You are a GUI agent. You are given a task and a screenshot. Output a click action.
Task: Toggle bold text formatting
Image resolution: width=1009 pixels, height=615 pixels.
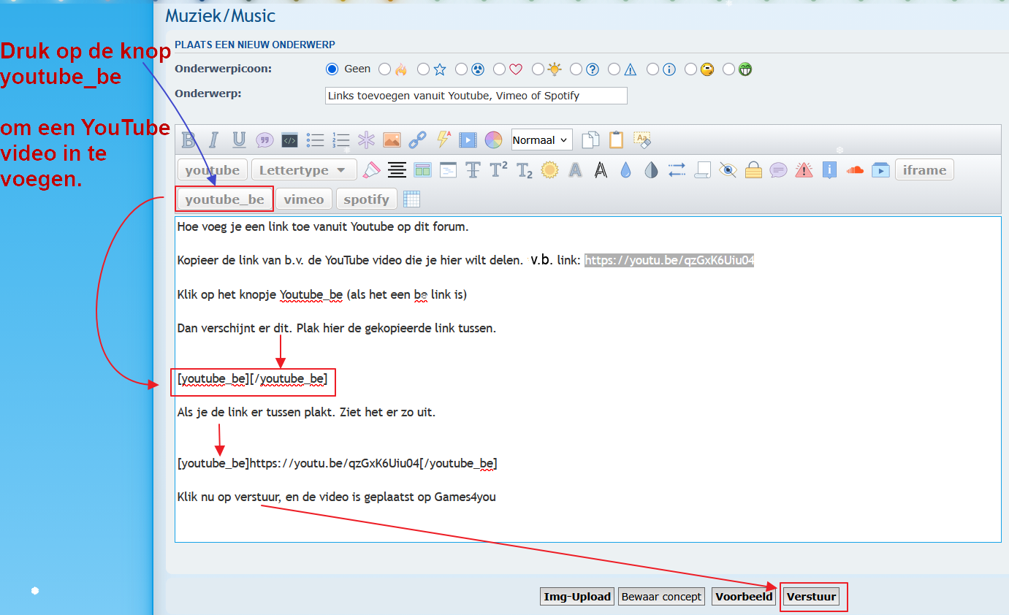click(x=189, y=140)
